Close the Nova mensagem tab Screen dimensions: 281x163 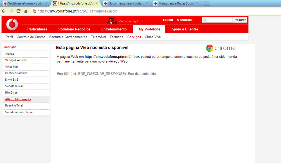pyautogui.click(x=147, y=4)
